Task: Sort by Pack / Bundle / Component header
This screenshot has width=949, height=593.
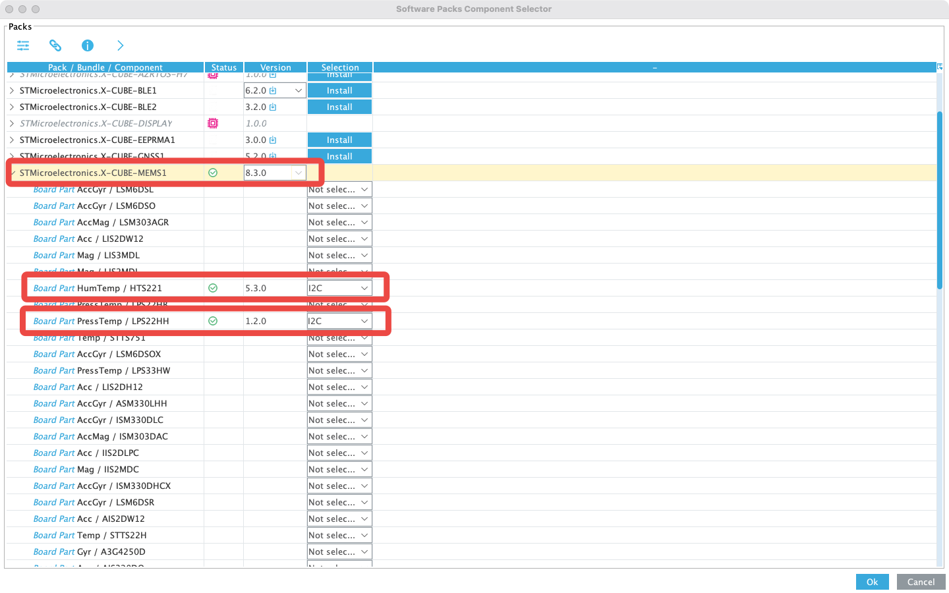Action: coord(105,67)
